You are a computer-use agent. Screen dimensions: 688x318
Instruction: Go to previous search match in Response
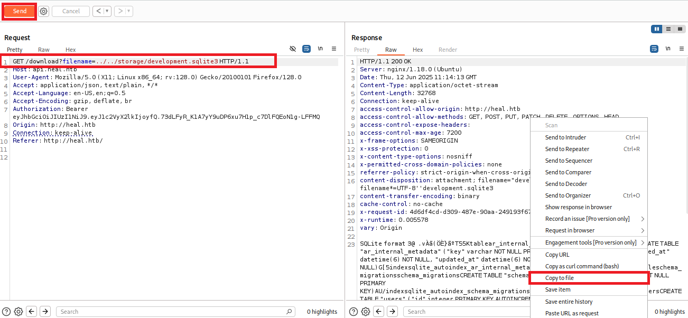coord(378,312)
